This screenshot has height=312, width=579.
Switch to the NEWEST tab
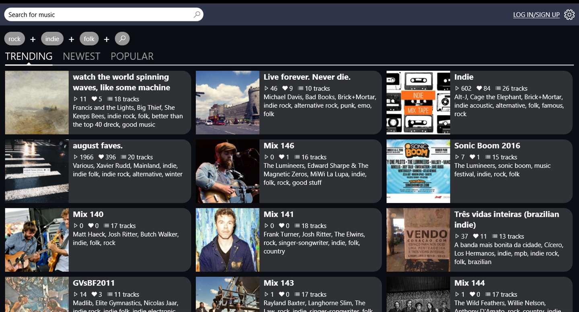(81, 56)
